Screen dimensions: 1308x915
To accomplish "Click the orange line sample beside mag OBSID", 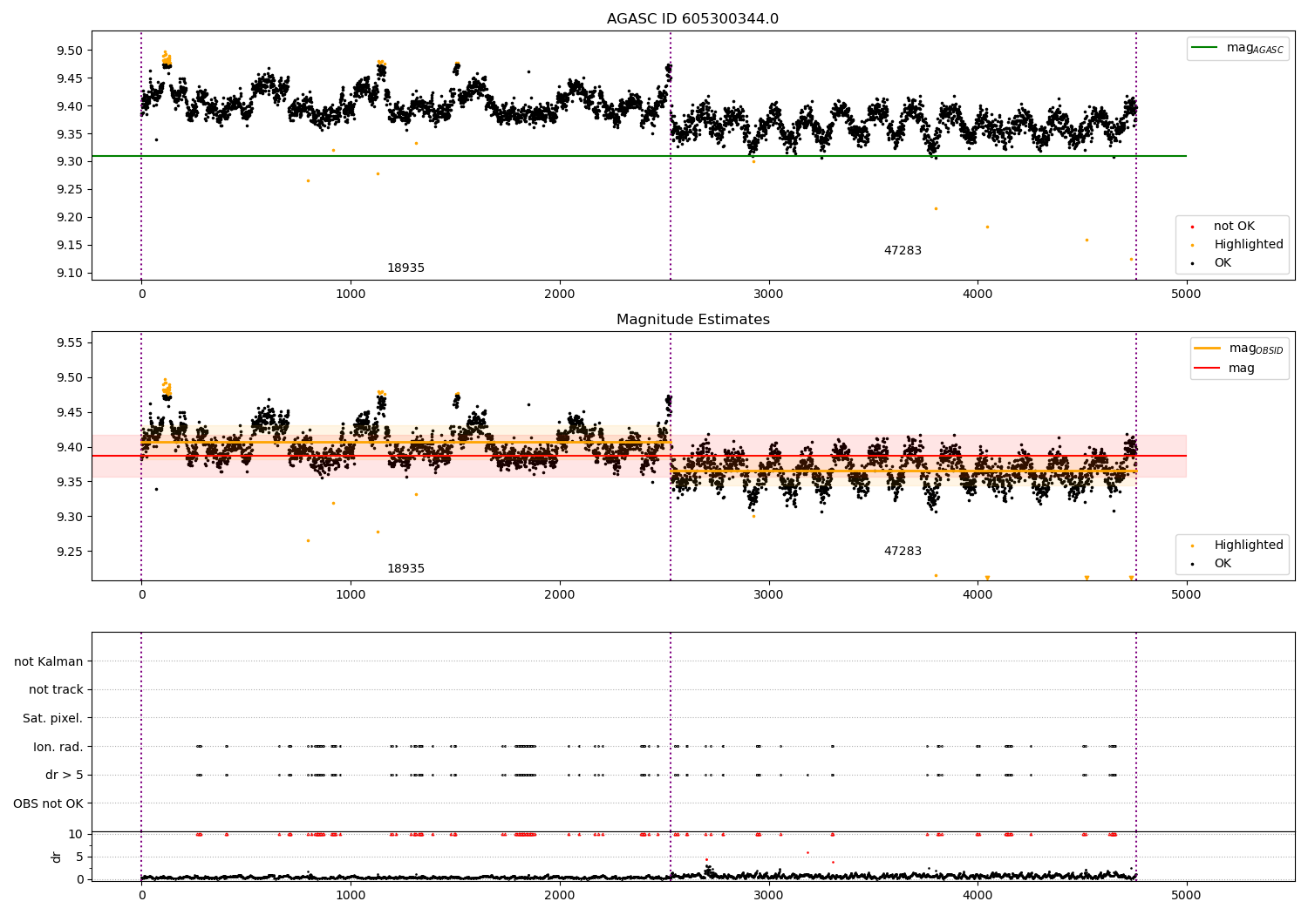I will point(1207,348).
